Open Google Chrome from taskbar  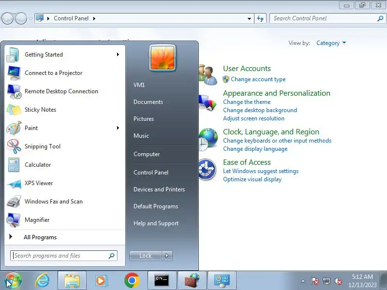pos(132,280)
